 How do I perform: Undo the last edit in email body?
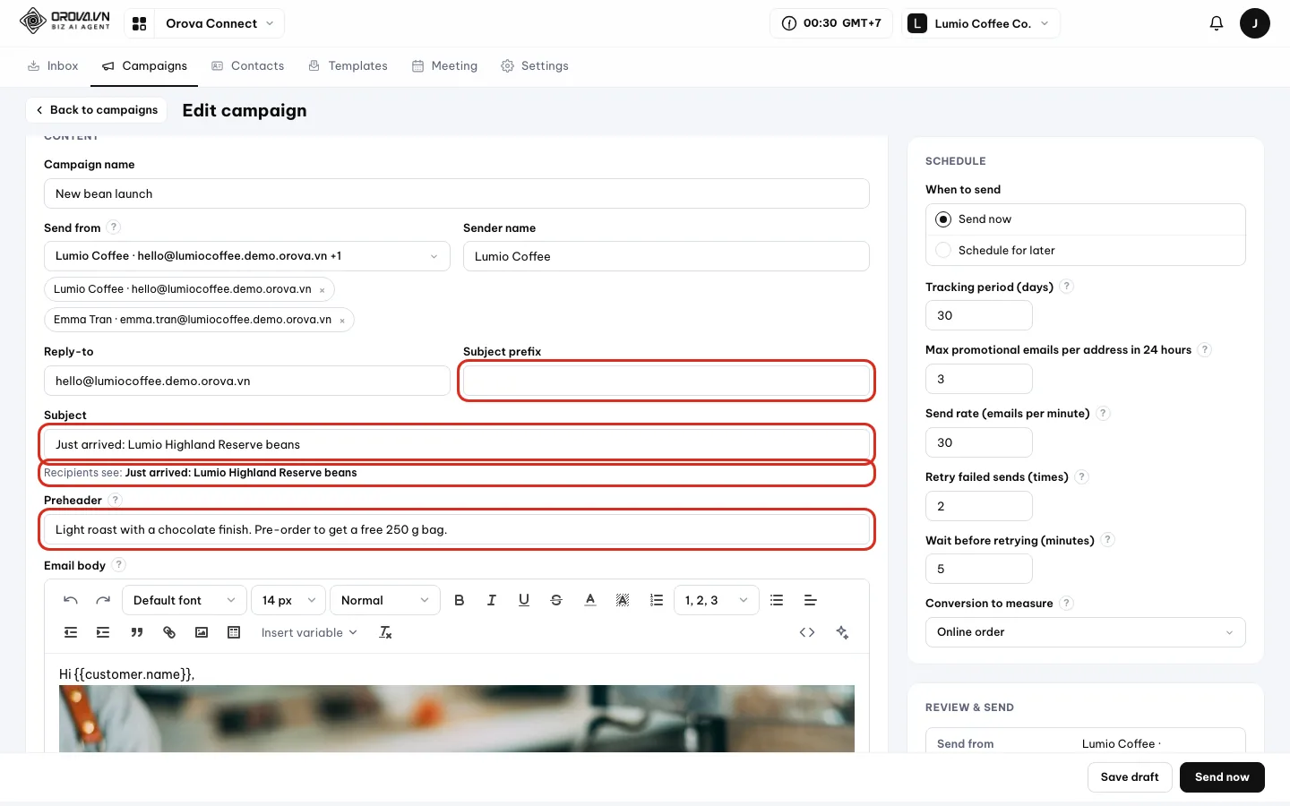point(71,600)
